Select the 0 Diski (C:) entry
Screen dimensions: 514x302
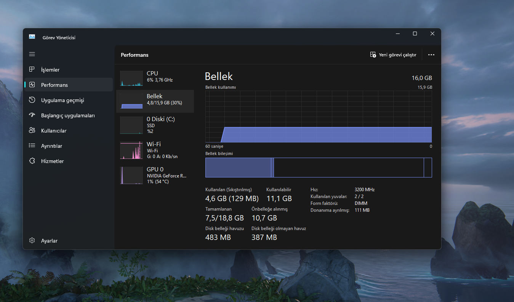tap(155, 125)
